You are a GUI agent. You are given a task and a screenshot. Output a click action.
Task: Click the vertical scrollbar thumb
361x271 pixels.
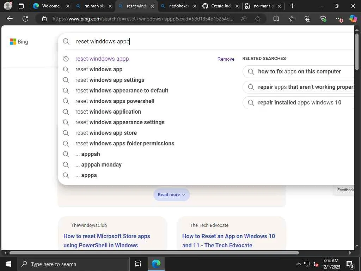[357, 52]
